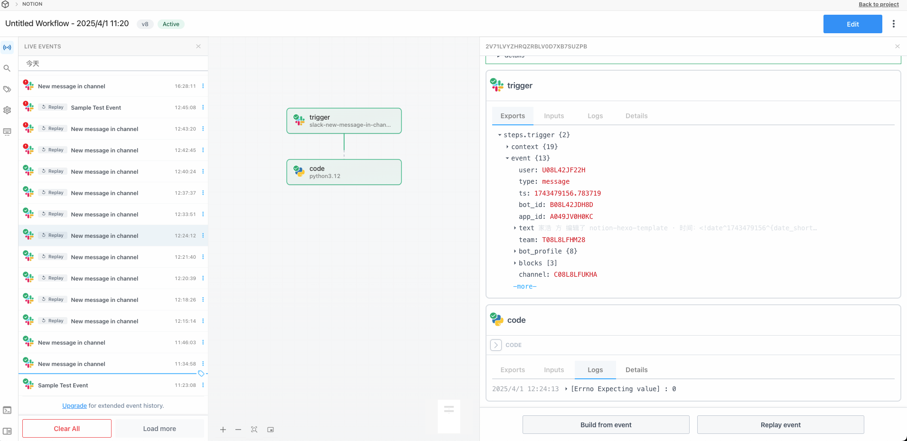Zoom out on the workflow canvas

(x=238, y=430)
